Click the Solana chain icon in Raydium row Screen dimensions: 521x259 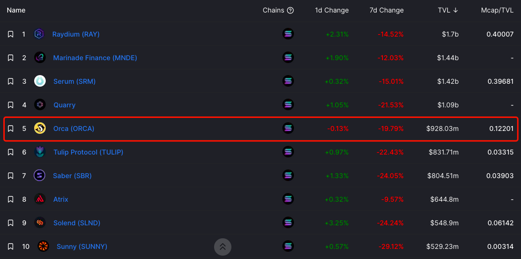click(288, 34)
